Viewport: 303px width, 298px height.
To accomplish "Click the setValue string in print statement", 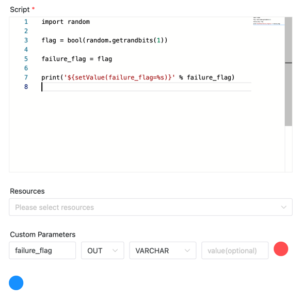I will (119, 77).
